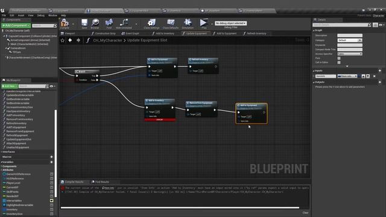Viewport: 386px width, 217px height.
Task: Toggle visibility of PlayerLevel variable
Action: 52,183
